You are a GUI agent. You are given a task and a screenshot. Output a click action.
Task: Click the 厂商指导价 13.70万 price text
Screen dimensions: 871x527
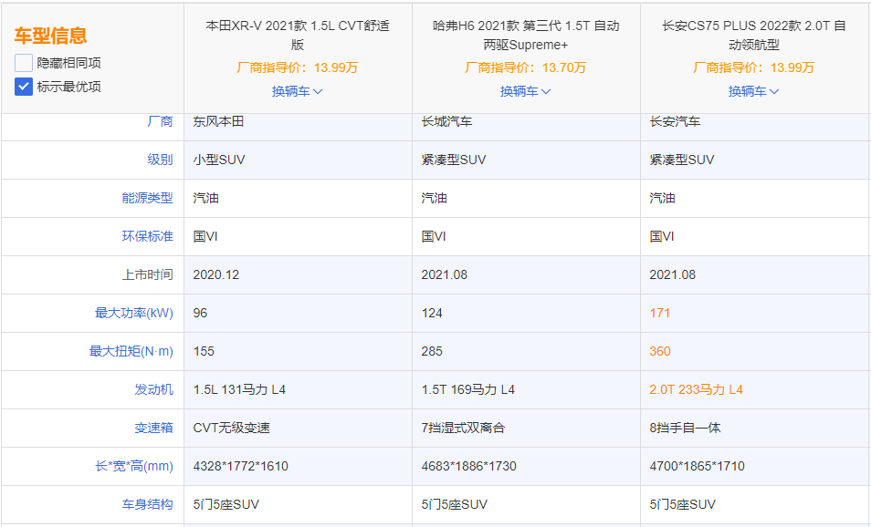click(526, 67)
